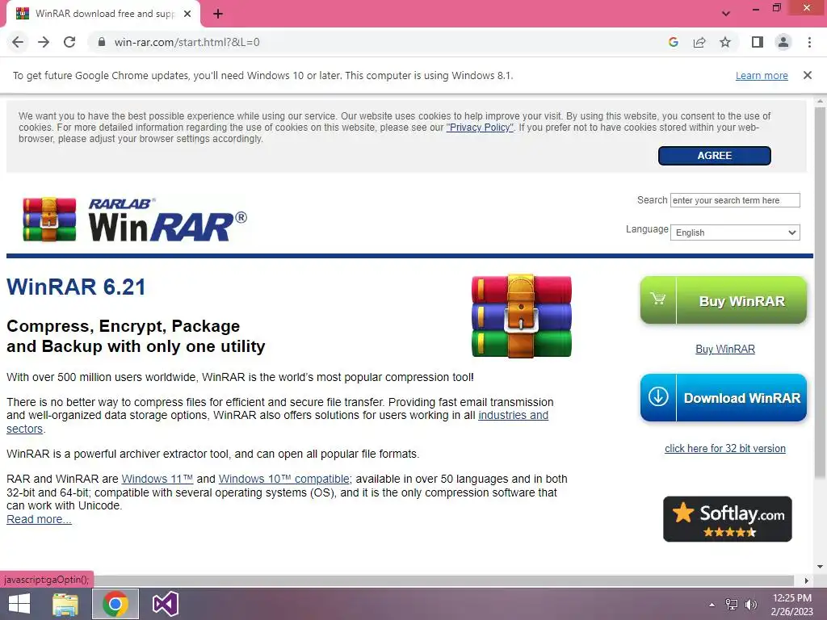Go back using the browser back arrow
Viewport: 827px width, 620px height.
(x=18, y=42)
